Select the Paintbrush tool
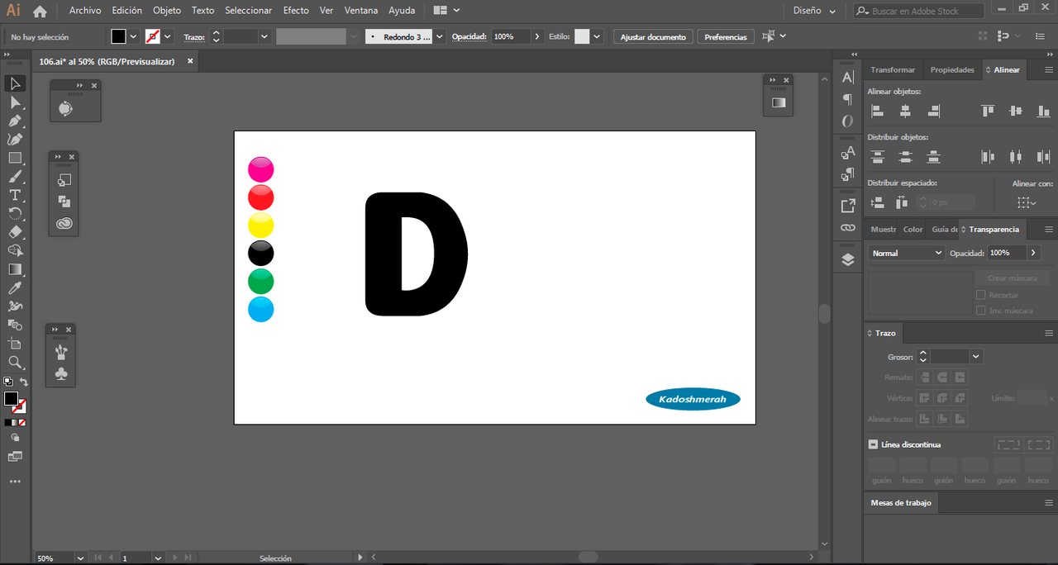The width and height of the screenshot is (1058, 565). coord(15,177)
